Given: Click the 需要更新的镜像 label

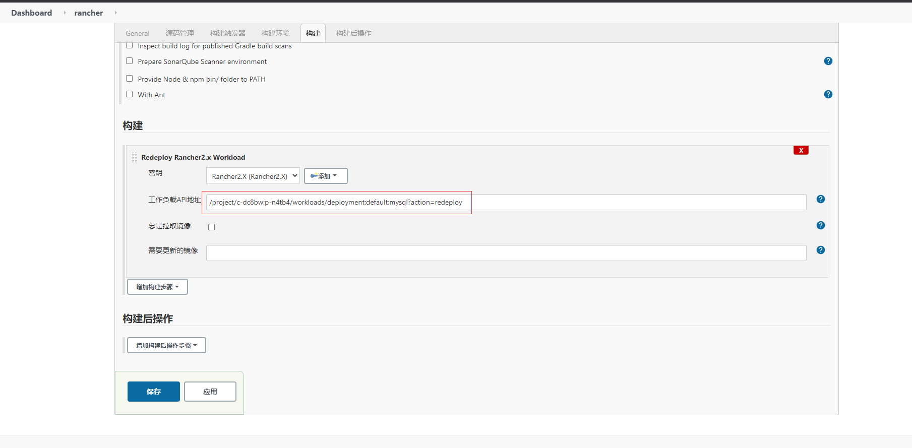Looking at the screenshot, I should coord(173,250).
